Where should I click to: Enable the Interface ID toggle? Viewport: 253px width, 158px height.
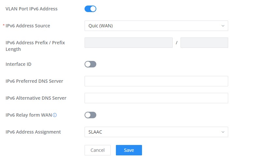point(90,64)
